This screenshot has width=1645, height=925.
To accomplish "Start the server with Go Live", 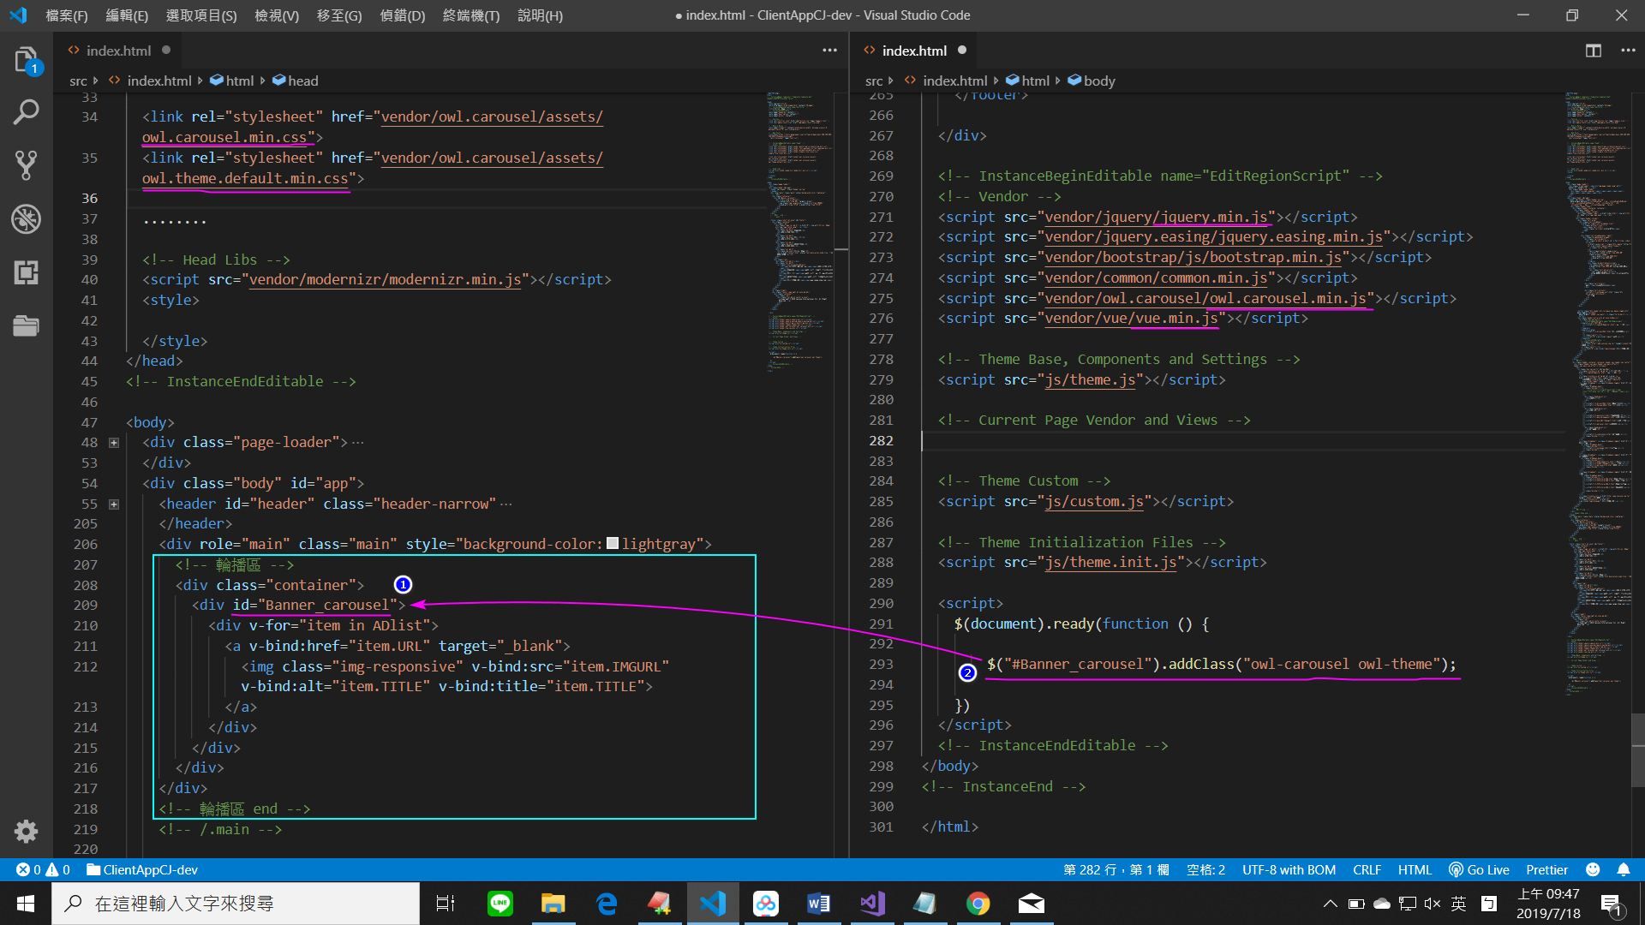I will [1479, 869].
